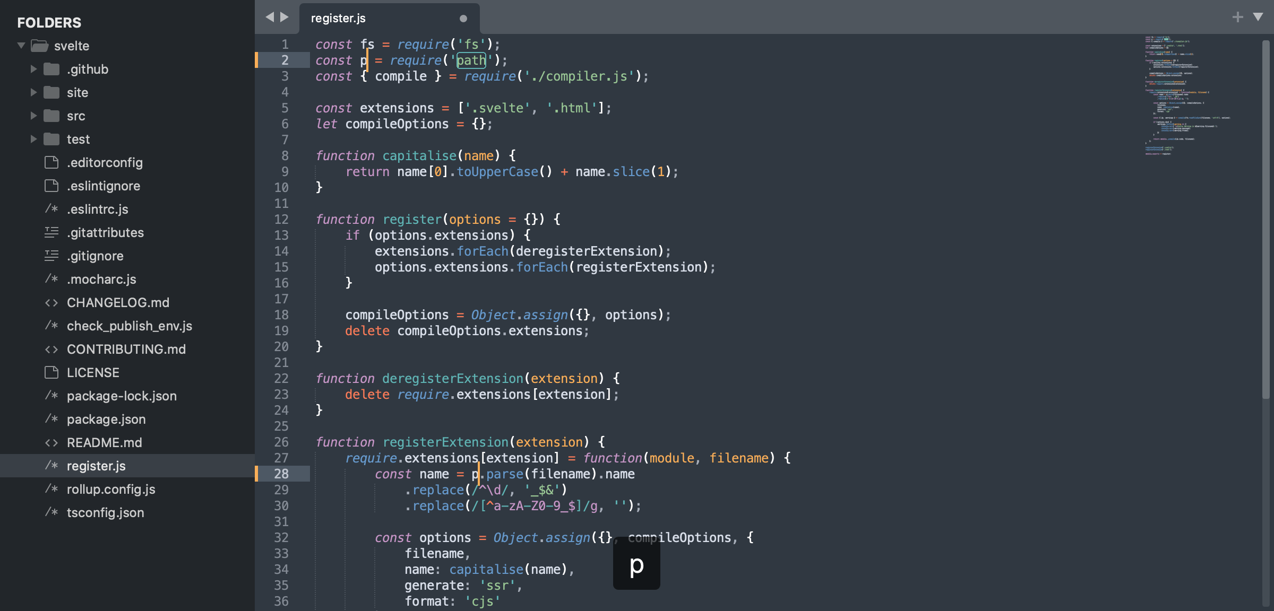The image size is (1274, 611).
Task: Click the modified marker next to line 2
Action: pos(258,60)
